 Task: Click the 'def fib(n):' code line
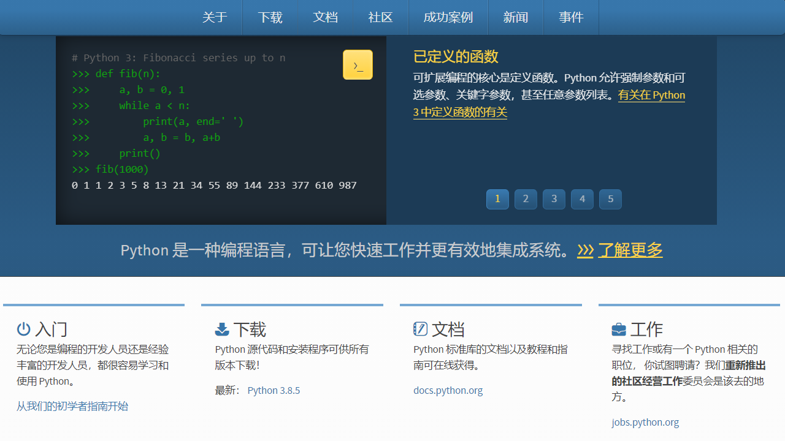(x=116, y=73)
